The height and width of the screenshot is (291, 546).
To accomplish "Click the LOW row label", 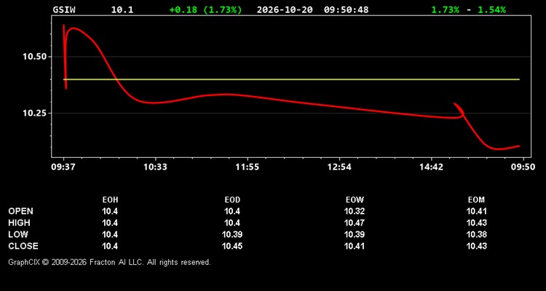I will click(18, 234).
